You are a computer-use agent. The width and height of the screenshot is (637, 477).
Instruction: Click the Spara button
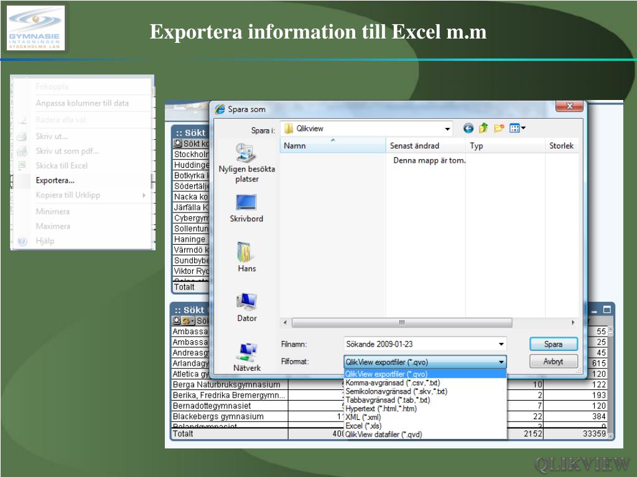553,344
